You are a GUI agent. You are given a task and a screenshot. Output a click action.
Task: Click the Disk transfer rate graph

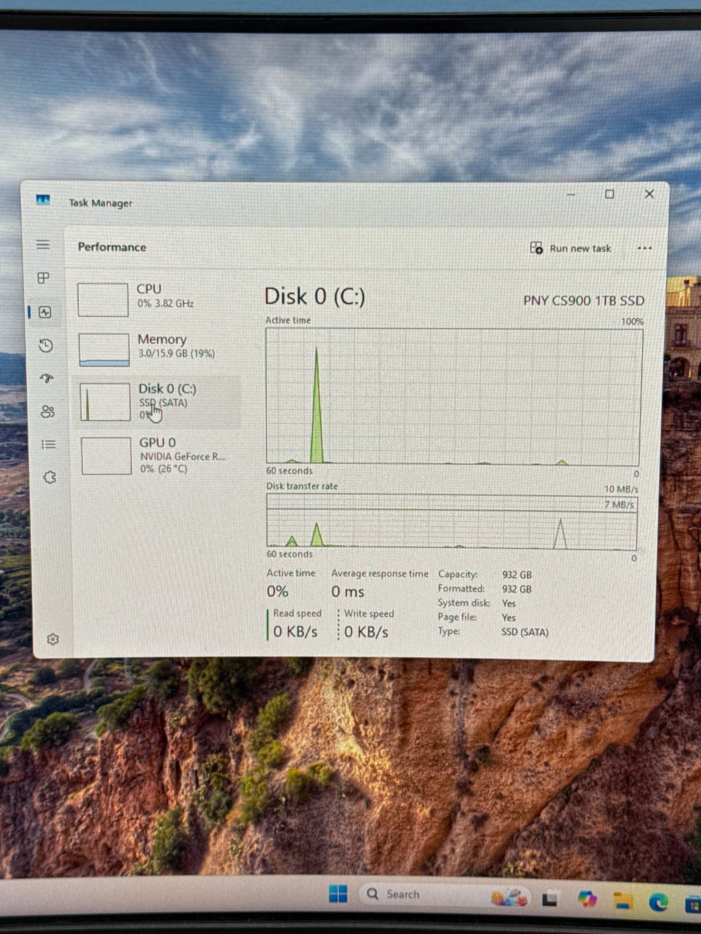452,521
